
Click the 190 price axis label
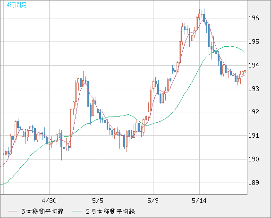pyautogui.click(x=254, y=159)
